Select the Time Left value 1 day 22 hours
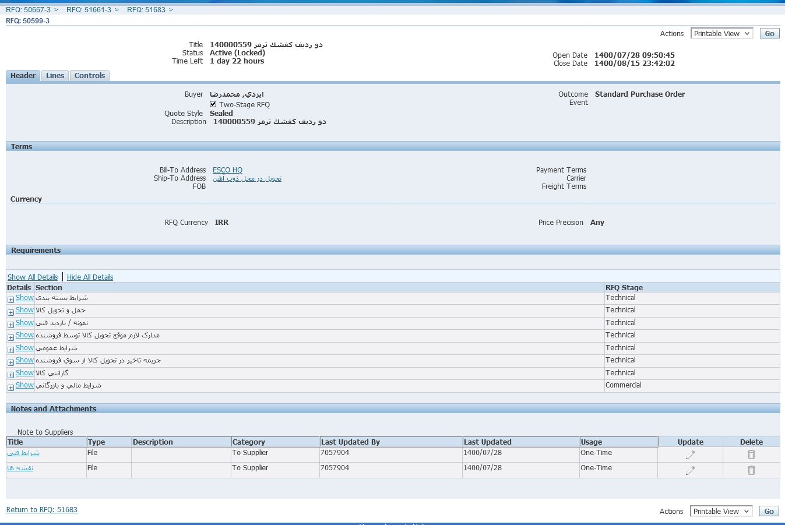The image size is (785, 525). pos(237,61)
